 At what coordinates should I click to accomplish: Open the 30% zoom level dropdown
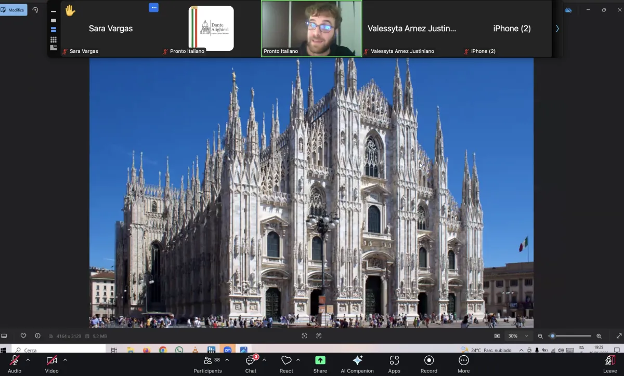click(518, 336)
